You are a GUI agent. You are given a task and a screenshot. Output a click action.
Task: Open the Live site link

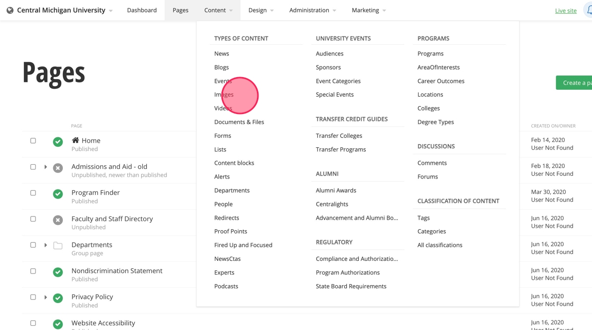(566, 11)
